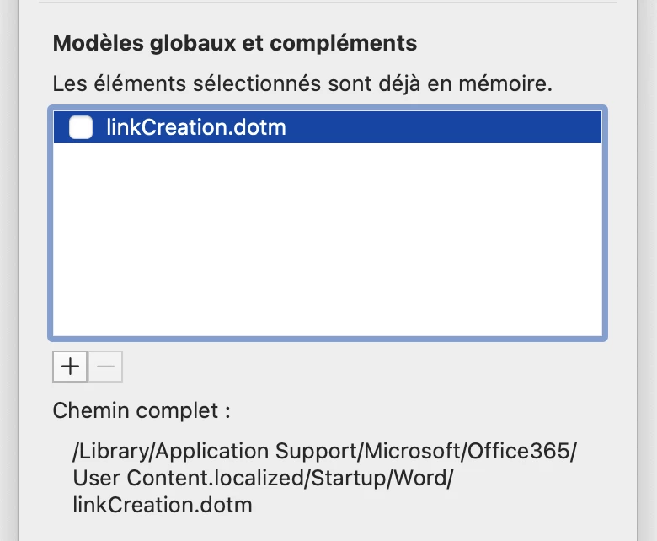Viewport: 657px width, 541px height.
Task: Click the User Content.localized/Startup/Word/ path line
Action: (263, 478)
